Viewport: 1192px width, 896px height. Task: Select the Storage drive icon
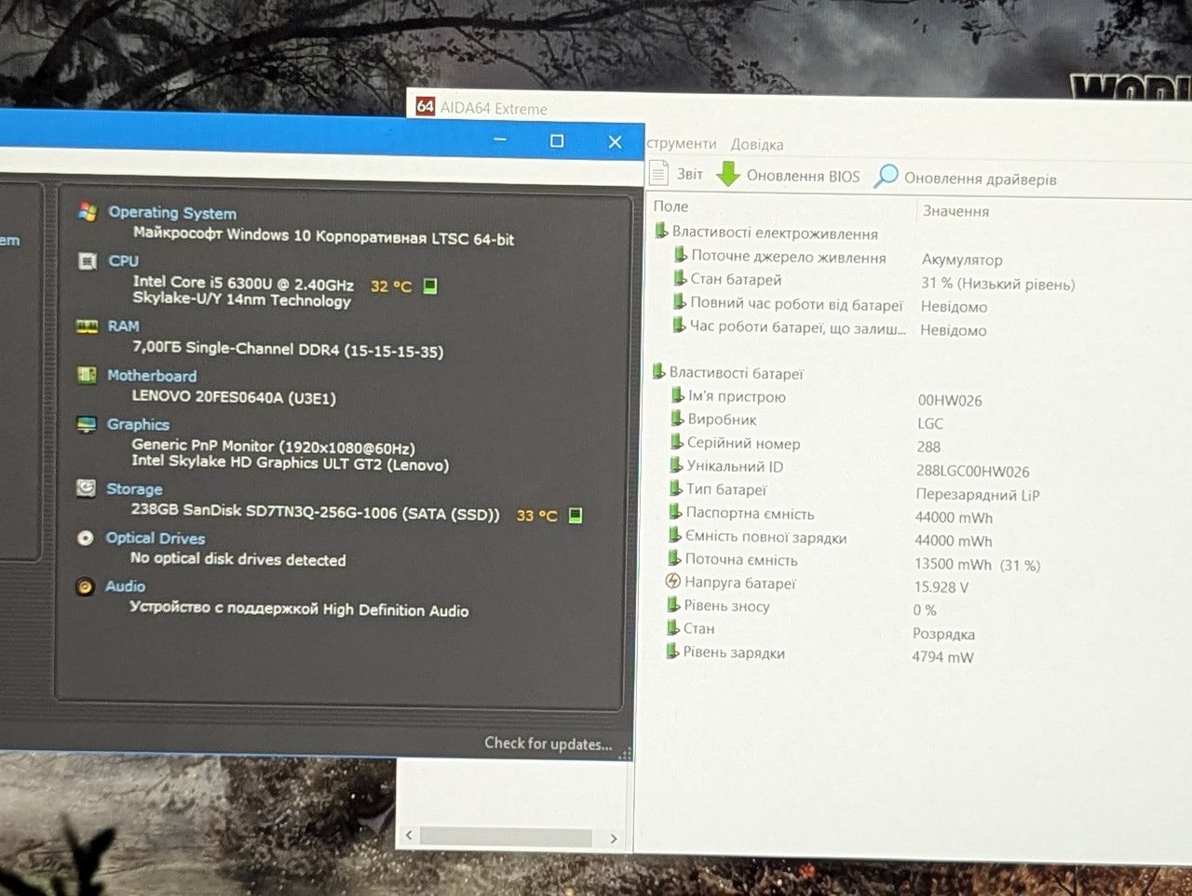[x=86, y=488]
